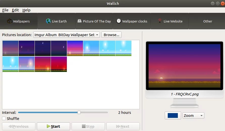Viewport: 225px width, 131px height.
Task: Click the Interval slider handle
Action: tap(79, 113)
